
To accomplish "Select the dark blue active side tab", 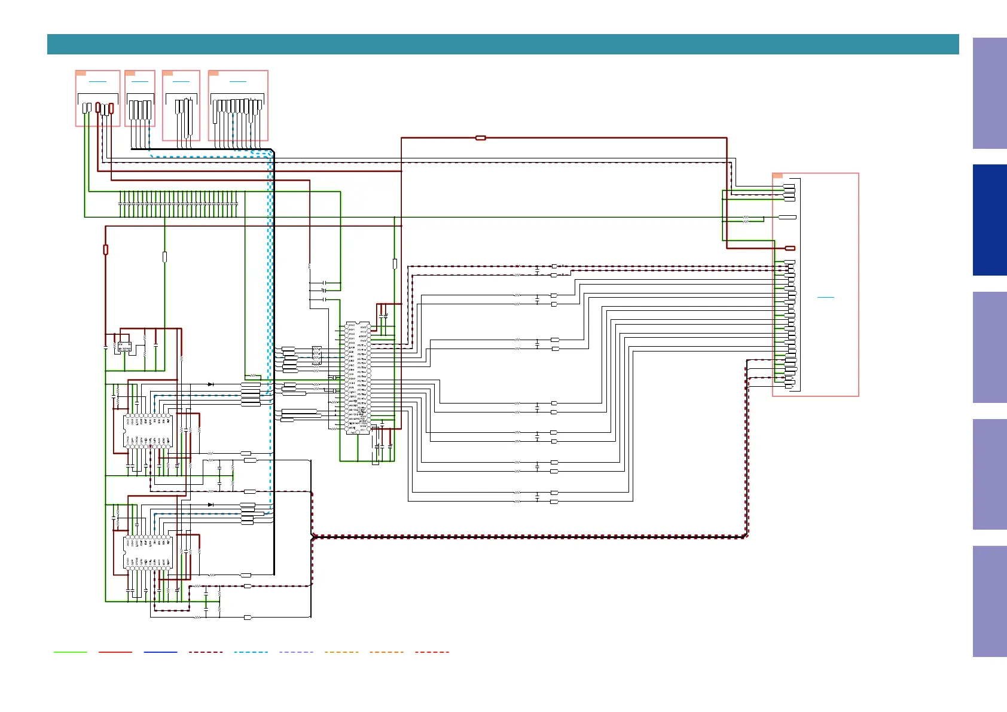I will (x=990, y=220).
